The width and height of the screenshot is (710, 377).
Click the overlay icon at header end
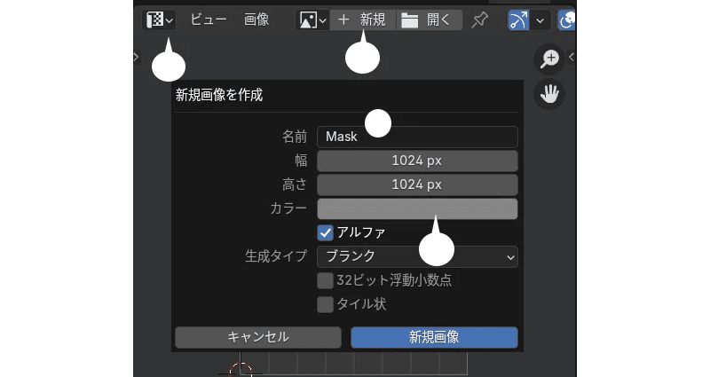point(566,20)
